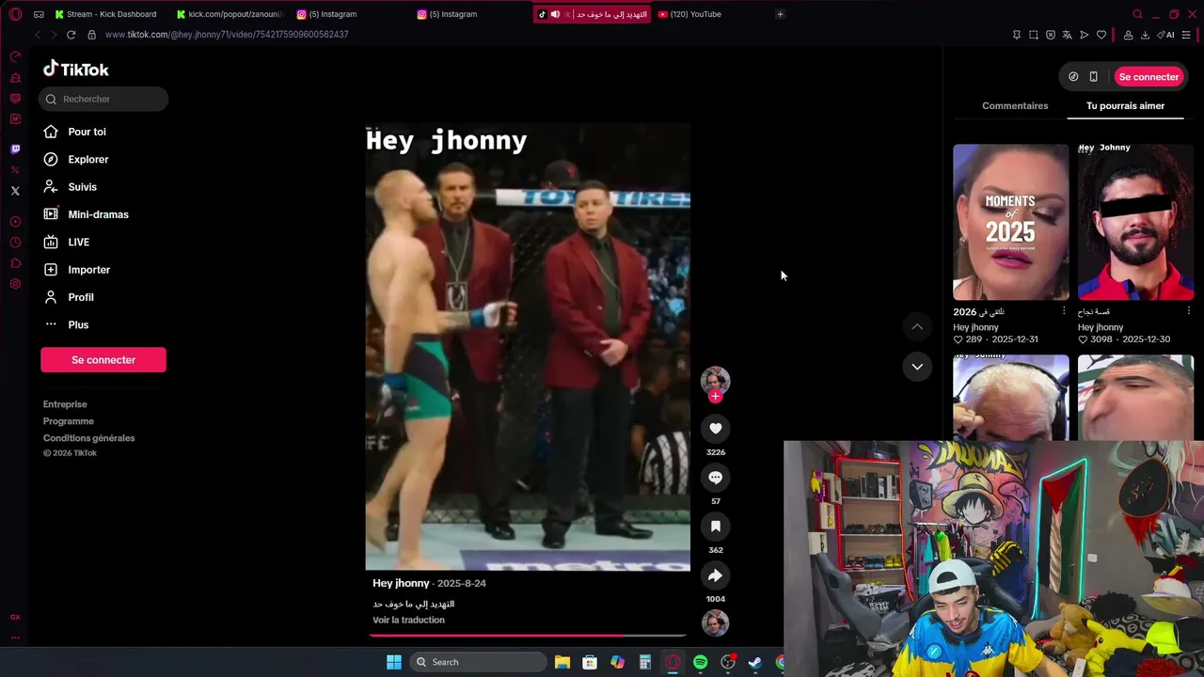Open Twitch in the Opera sidebar
The width and height of the screenshot is (1204, 677).
15,150
